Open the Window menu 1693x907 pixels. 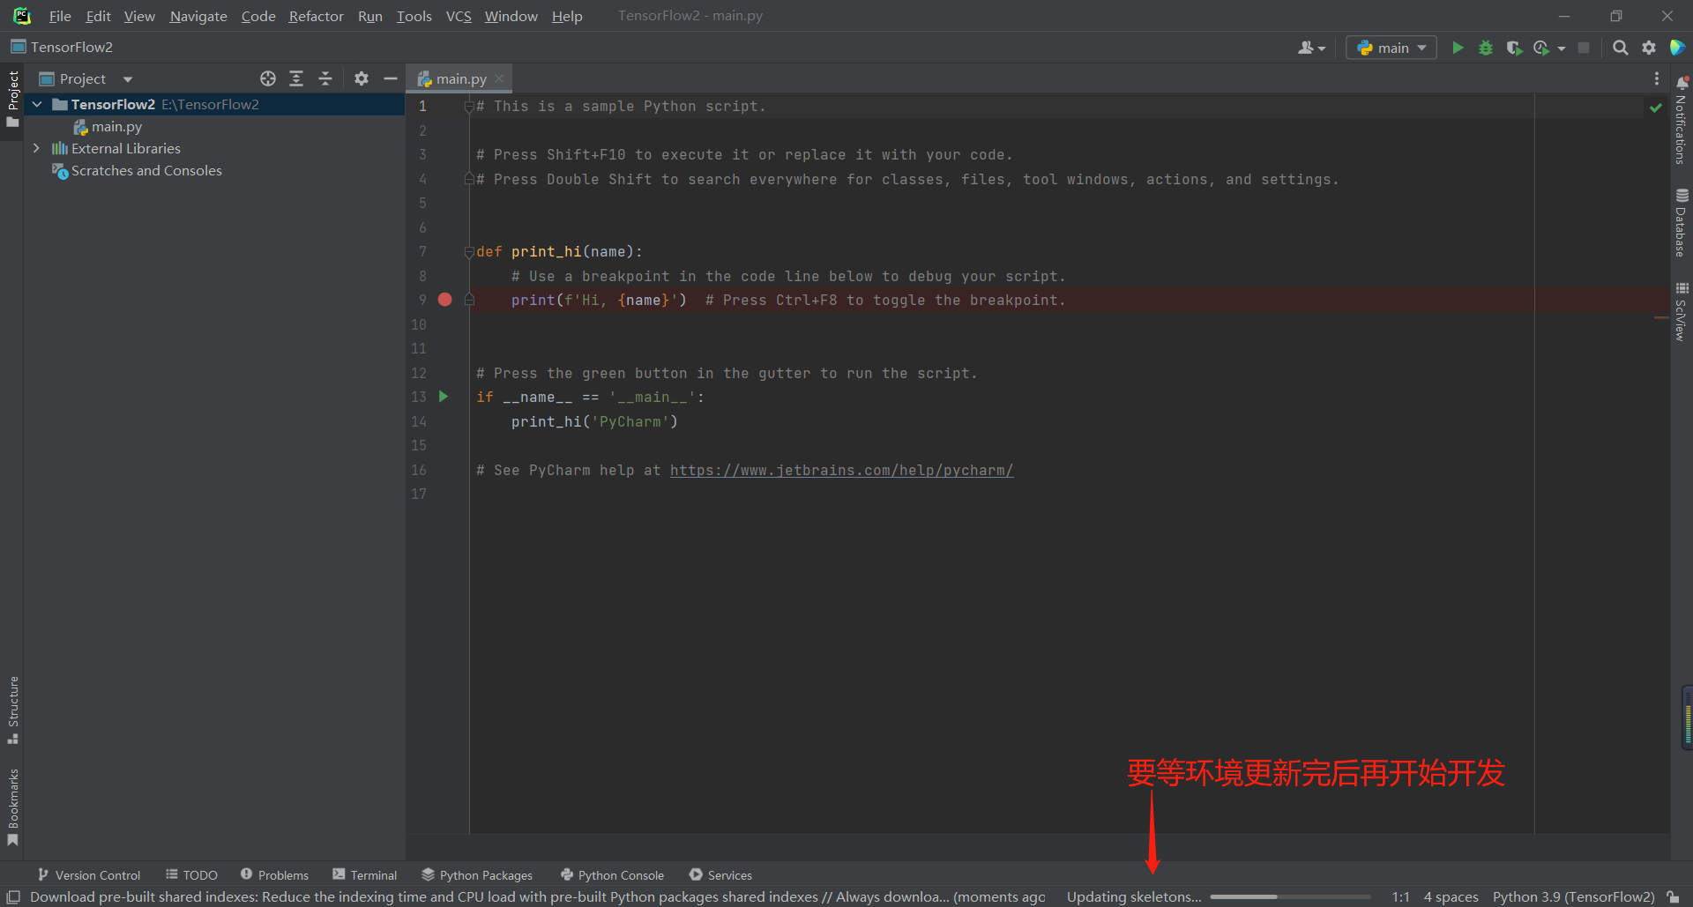(x=511, y=16)
